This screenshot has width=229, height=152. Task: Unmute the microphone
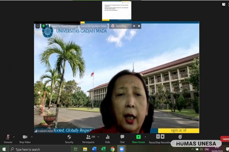(8, 139)
